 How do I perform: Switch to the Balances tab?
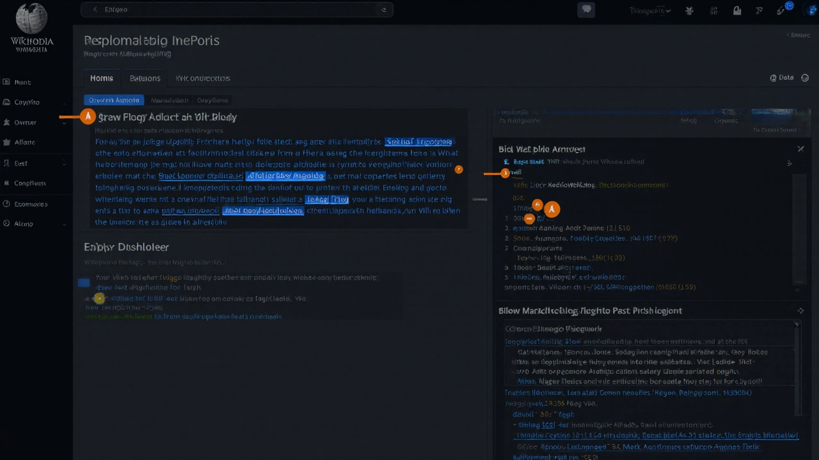pos(145,78)
